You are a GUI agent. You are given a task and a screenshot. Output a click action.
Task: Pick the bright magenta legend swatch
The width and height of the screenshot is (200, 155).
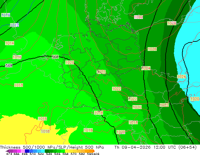19,151
